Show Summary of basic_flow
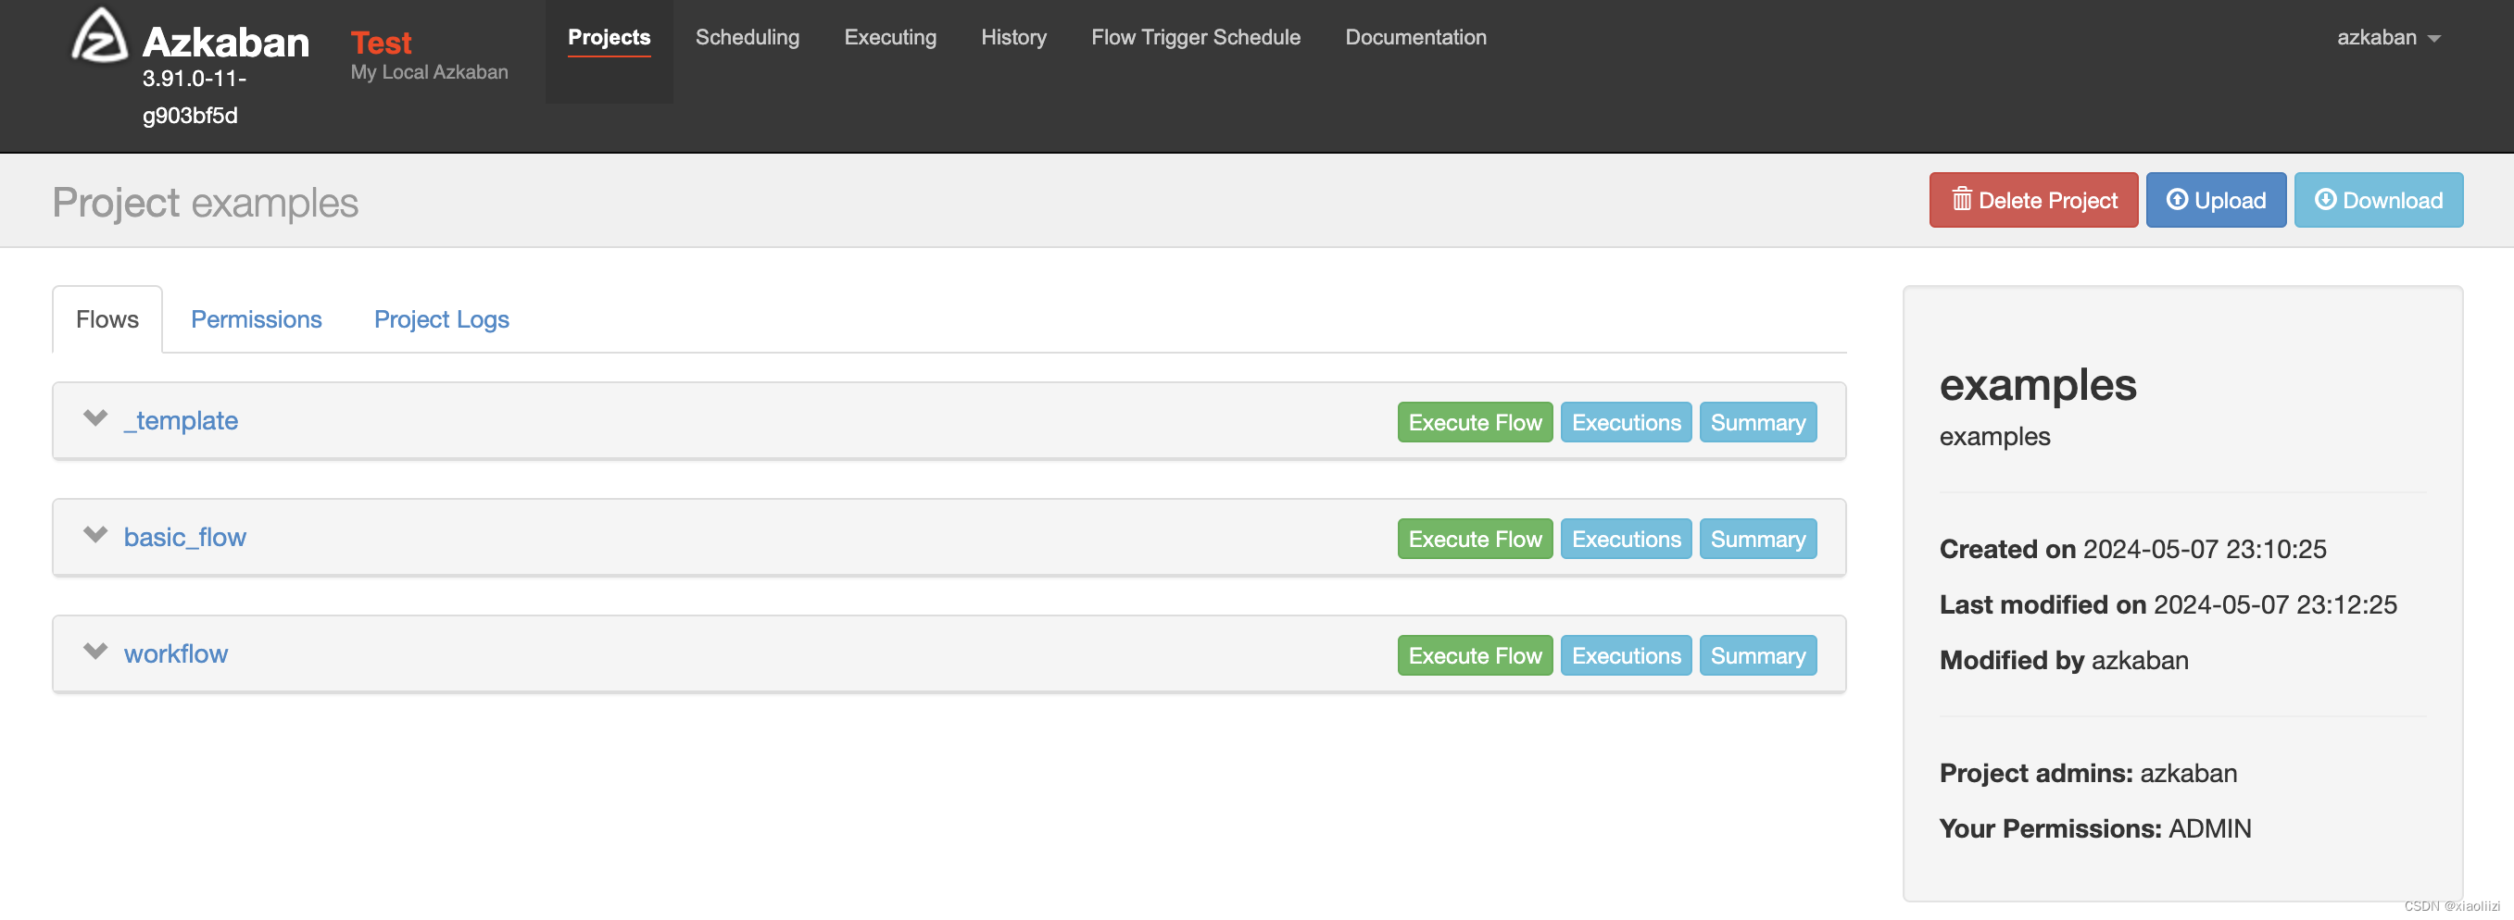The image size is (2514, 920). pyautogui.click(x=1757, y=539)
